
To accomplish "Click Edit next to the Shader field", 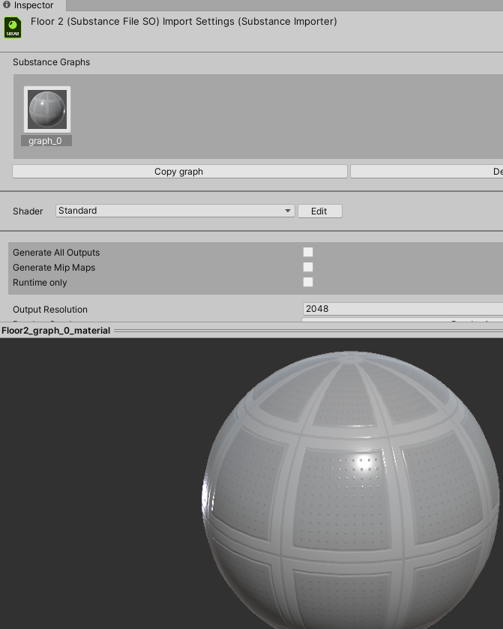I will 319,211.
